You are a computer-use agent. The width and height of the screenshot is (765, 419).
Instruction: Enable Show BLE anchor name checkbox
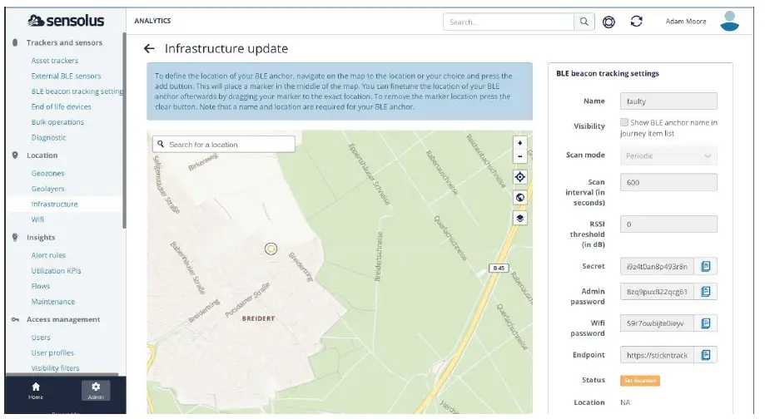tap(624, 122)
